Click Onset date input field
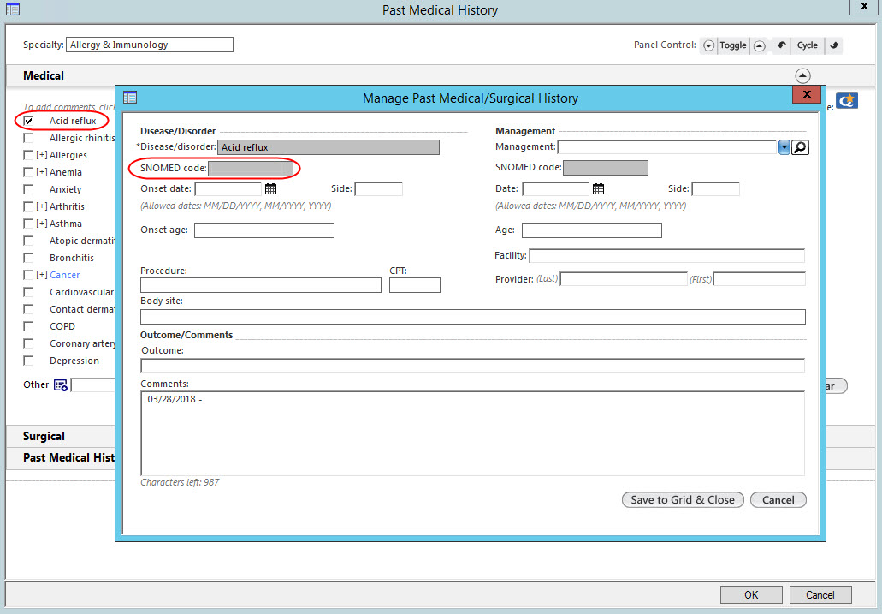 [x=228, y=188]
